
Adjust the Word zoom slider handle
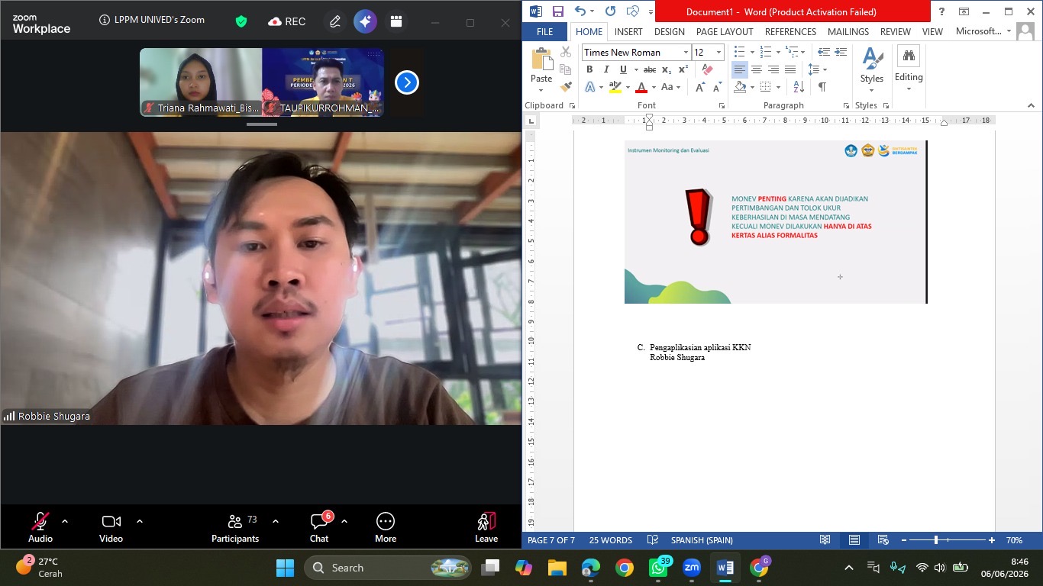(x=936, y=540)
